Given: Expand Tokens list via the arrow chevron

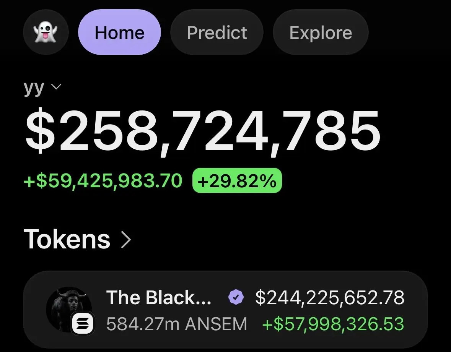Looking at the screenshot, I should [126, 239].
